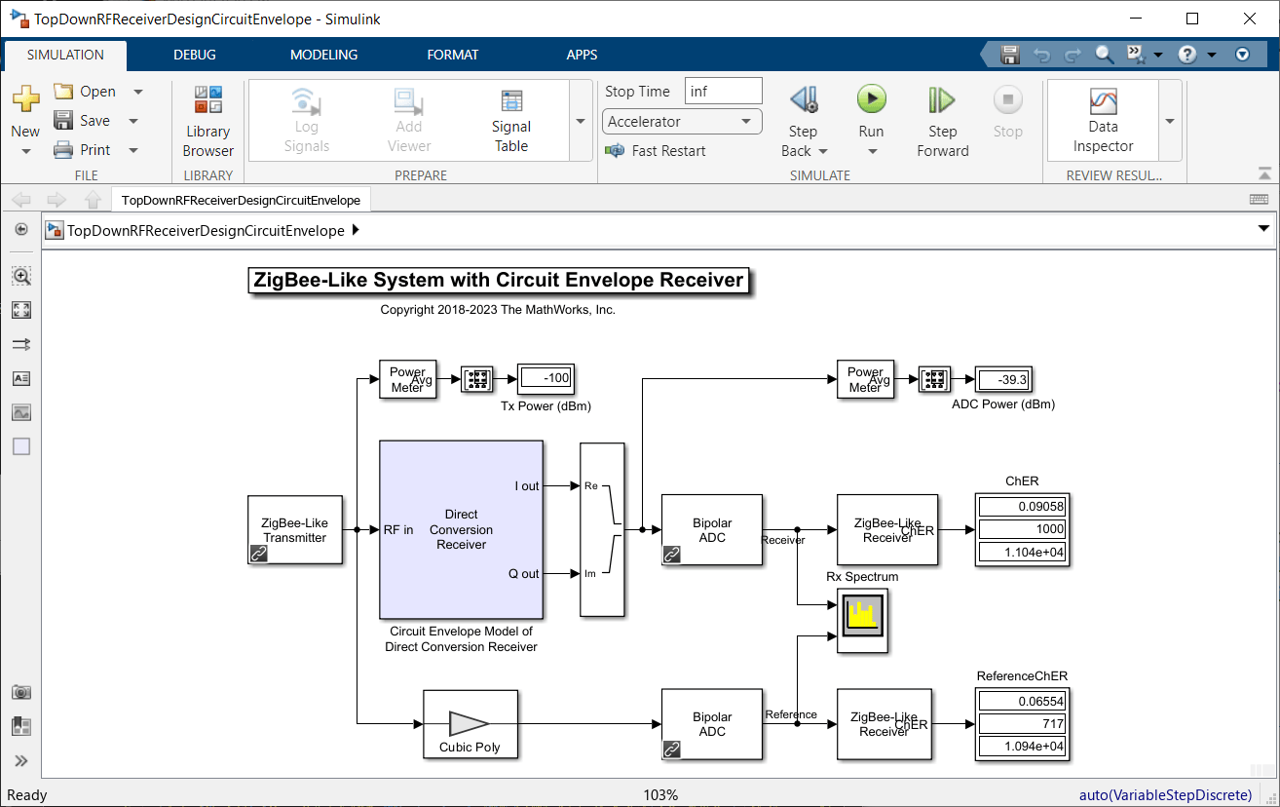
Task: Open the Accelerator simulation mode dropdown
Action: [682, 122]
